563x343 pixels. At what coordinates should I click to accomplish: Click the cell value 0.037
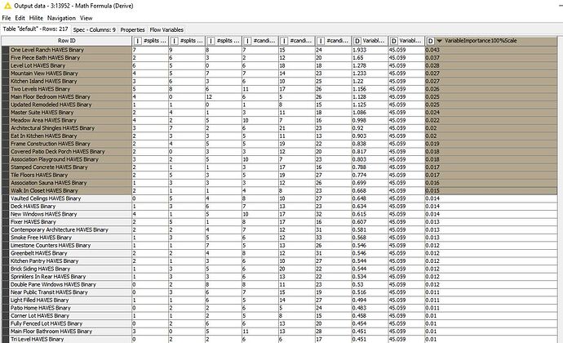tap(432, 57)
